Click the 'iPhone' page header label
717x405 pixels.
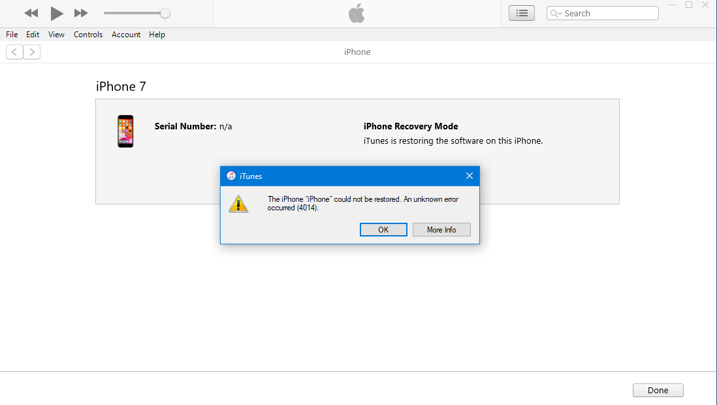357,52
